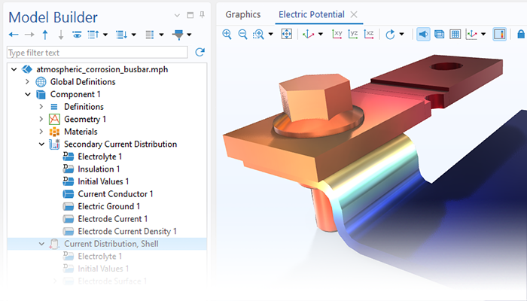Select Electrolyte 1 under Secondary Current Distribution
This screenshot has height=301, width=527.
pyautogui.click(x=100, y=157)
